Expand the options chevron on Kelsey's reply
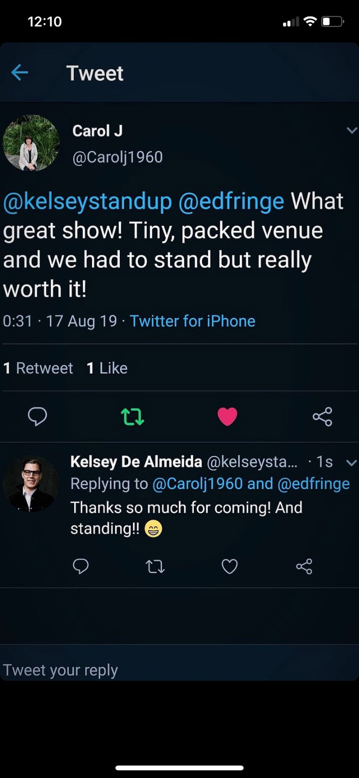The width and height of the screenshot is (359, 778). 351,462
